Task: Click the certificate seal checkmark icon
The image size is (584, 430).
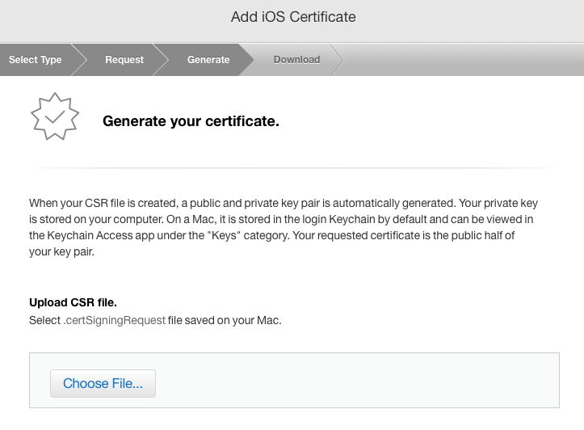Action: [55, 116]
